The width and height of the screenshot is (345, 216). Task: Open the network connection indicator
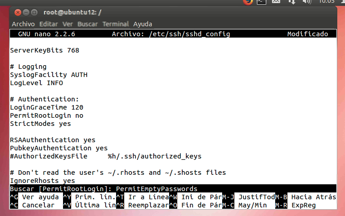pyautogui.click(x=292, y=2)
